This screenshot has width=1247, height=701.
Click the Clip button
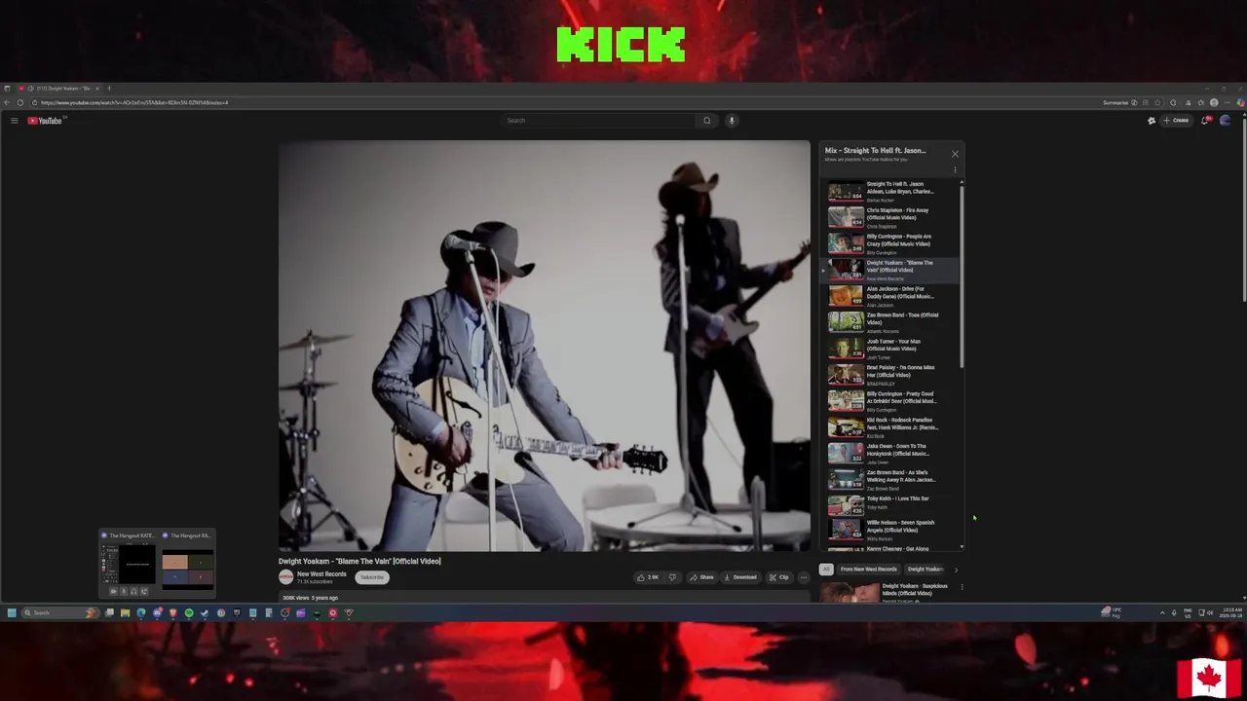point(778,577)
